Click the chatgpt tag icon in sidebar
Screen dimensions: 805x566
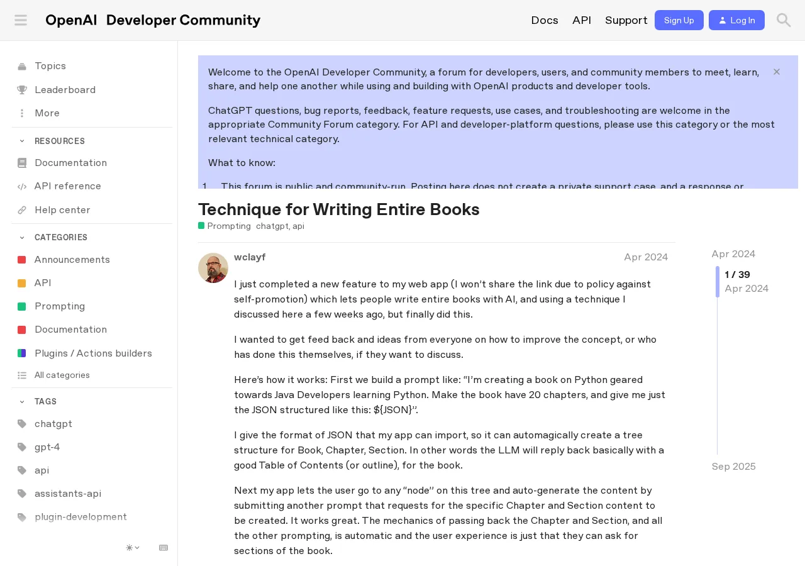pyautogui.click(x=22, y=424)
